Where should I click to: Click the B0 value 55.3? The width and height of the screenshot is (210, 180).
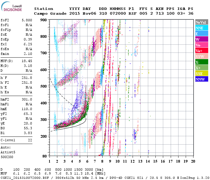click(x=28, y=128)
